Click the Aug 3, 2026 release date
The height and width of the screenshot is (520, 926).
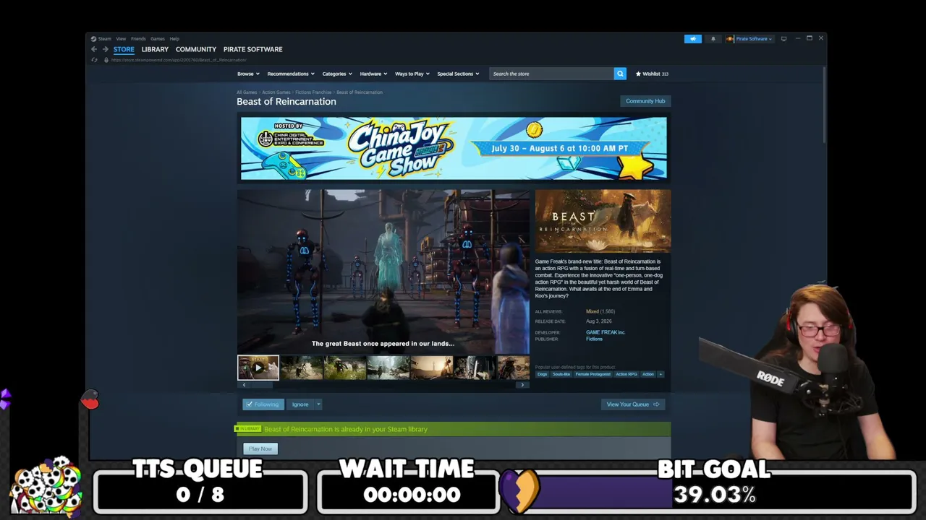click(598, 321)
